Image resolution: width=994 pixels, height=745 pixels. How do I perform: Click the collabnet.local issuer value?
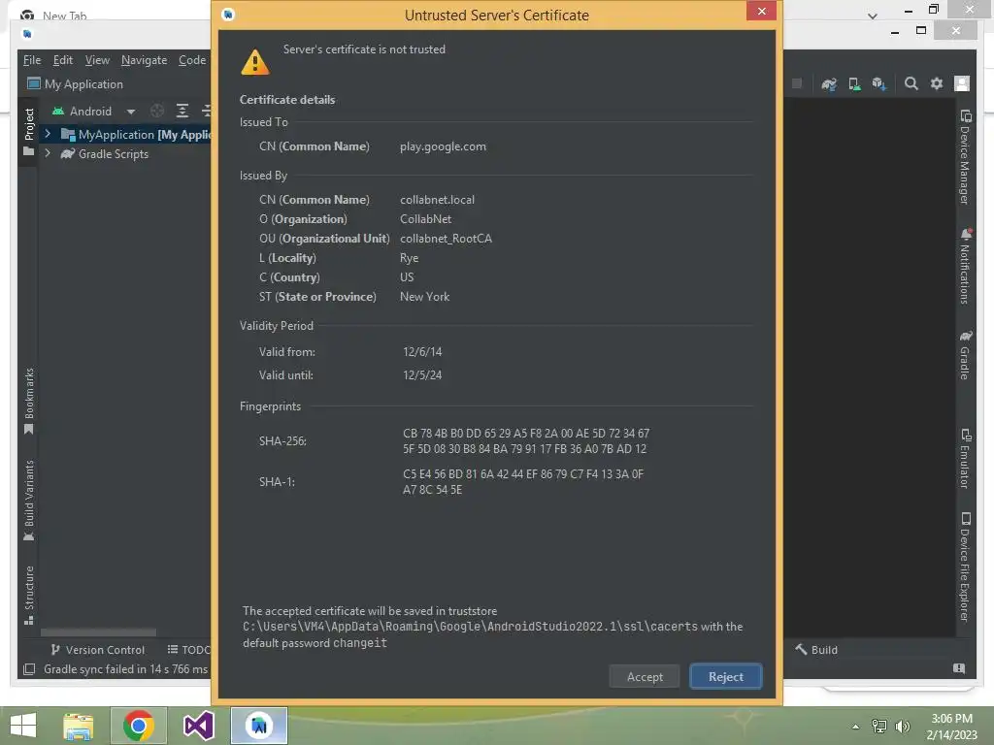click(x=437, y=200)
